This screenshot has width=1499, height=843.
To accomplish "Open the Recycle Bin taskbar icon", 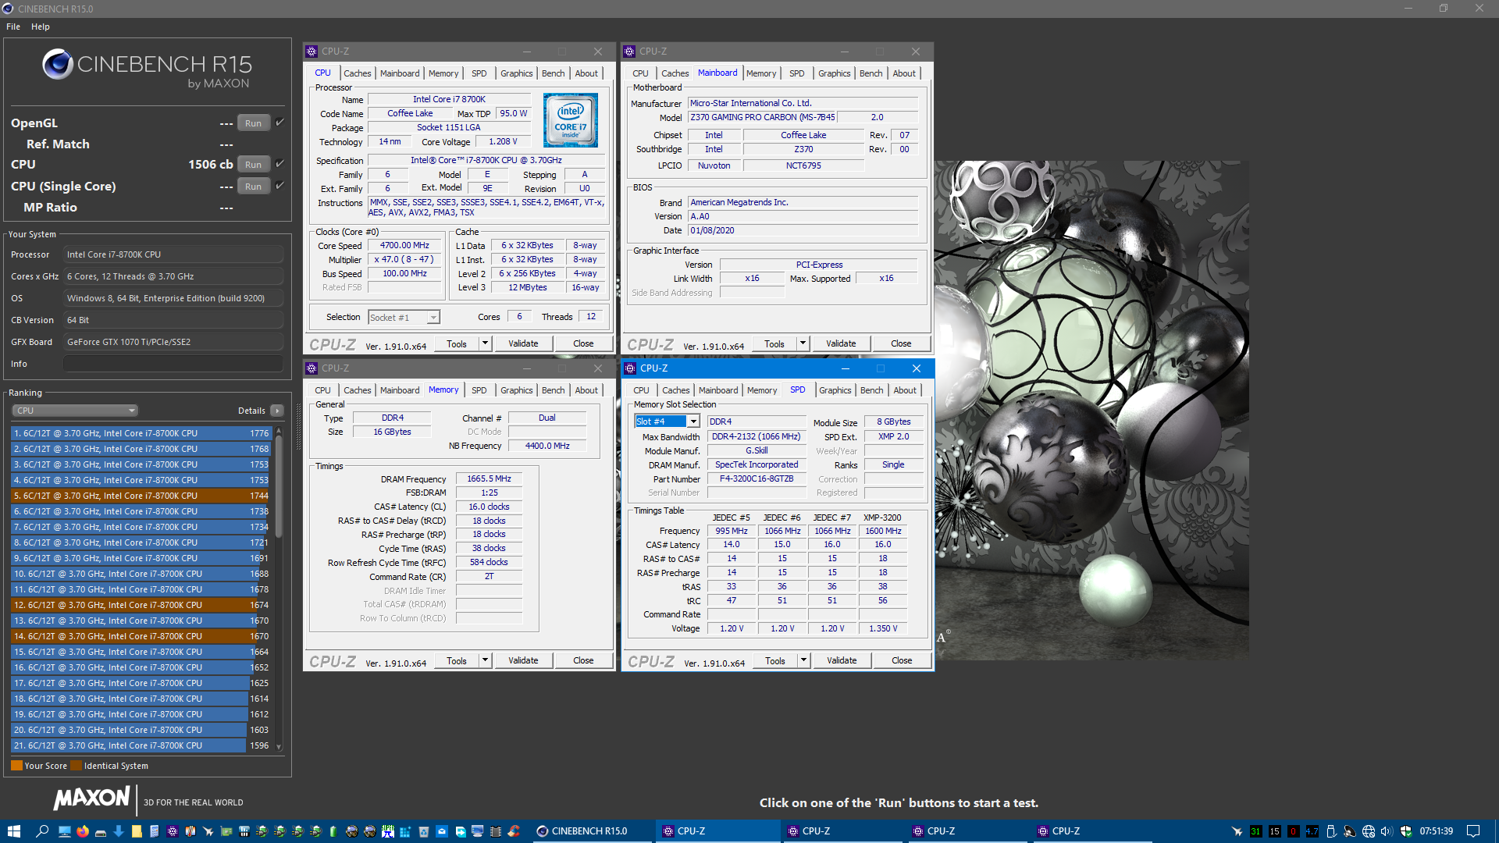I will tap(424, 831).
